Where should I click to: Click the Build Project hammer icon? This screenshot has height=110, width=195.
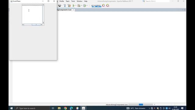[65, 5]
